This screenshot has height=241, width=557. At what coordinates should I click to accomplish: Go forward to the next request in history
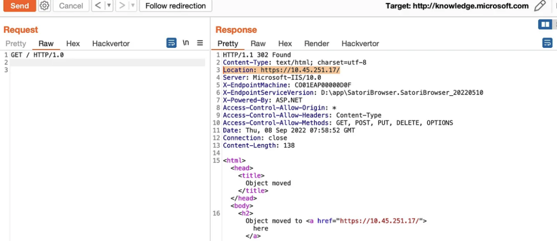click(x=122, y=6)
